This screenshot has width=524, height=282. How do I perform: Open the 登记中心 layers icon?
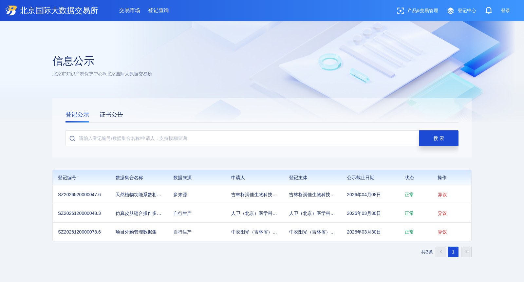[x=451, y=11]
